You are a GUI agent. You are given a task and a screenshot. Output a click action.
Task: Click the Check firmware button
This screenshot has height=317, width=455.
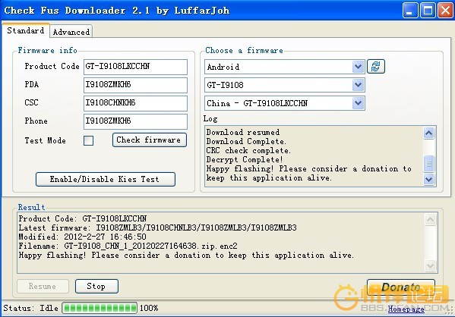(149, 140)
